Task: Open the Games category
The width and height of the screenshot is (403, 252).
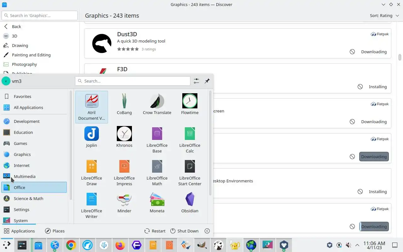Action: (x=34, y=143)
